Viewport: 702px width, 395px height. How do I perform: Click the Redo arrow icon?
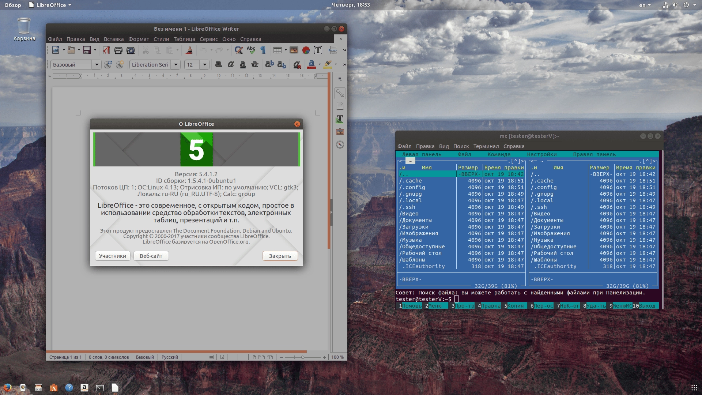[x=219, y=50]
